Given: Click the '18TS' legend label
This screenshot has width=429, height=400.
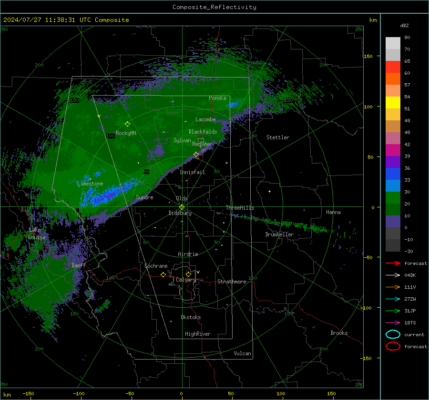Looking at the screenshot, I should pos(410,323).
